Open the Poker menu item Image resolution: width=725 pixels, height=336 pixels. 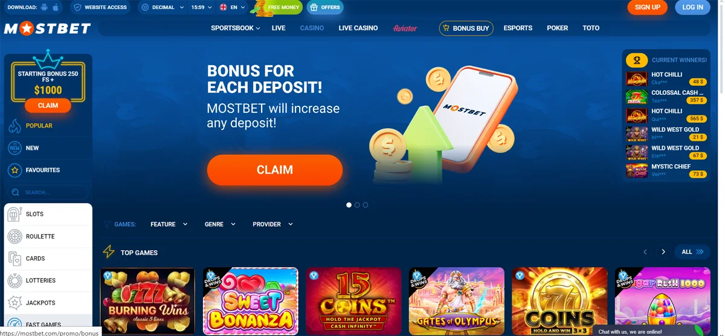click(x=557, y=28)
